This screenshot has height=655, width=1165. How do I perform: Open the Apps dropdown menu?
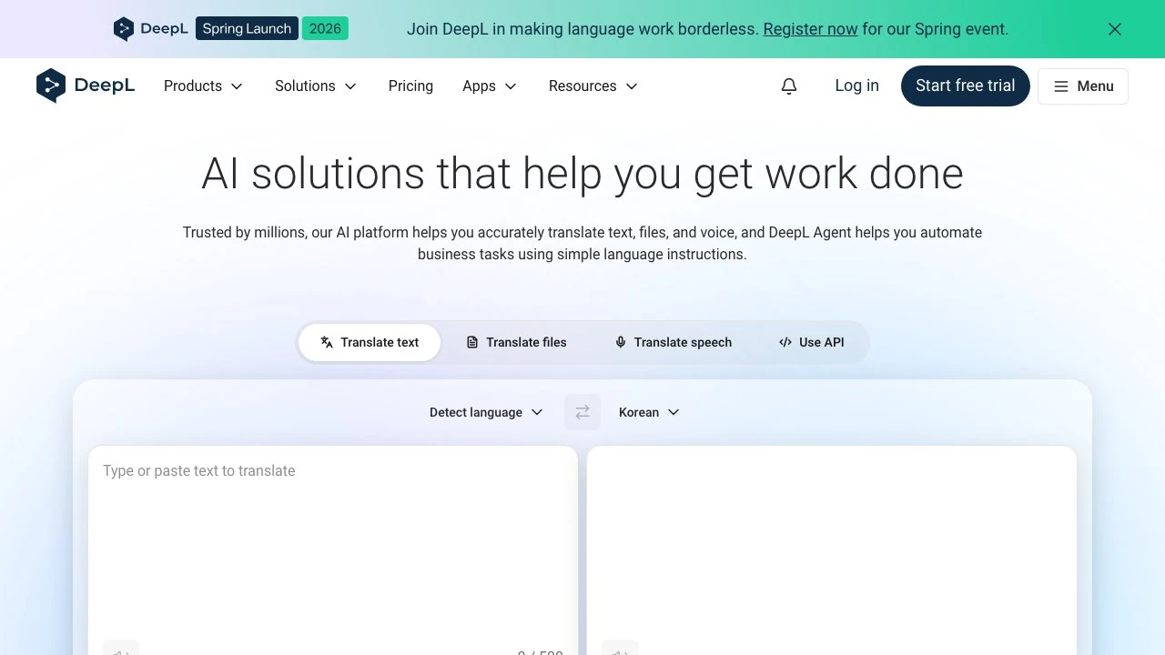(490, 86)
